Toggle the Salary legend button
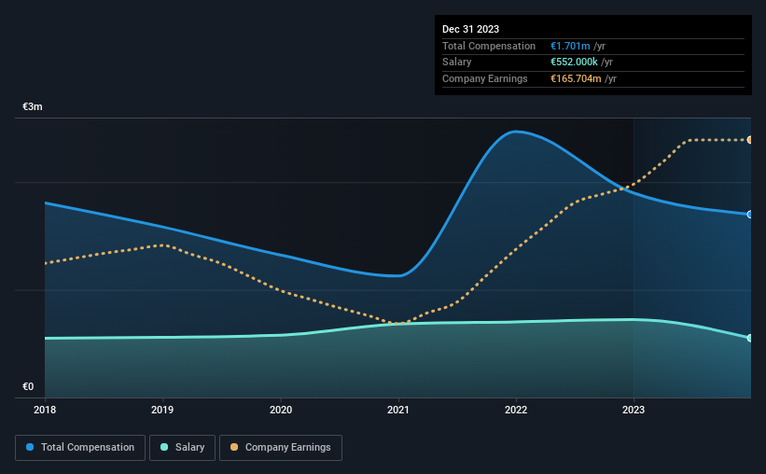The height and width of the screenshot is (474, 766). pyautogui.click(x=182, y=448)
